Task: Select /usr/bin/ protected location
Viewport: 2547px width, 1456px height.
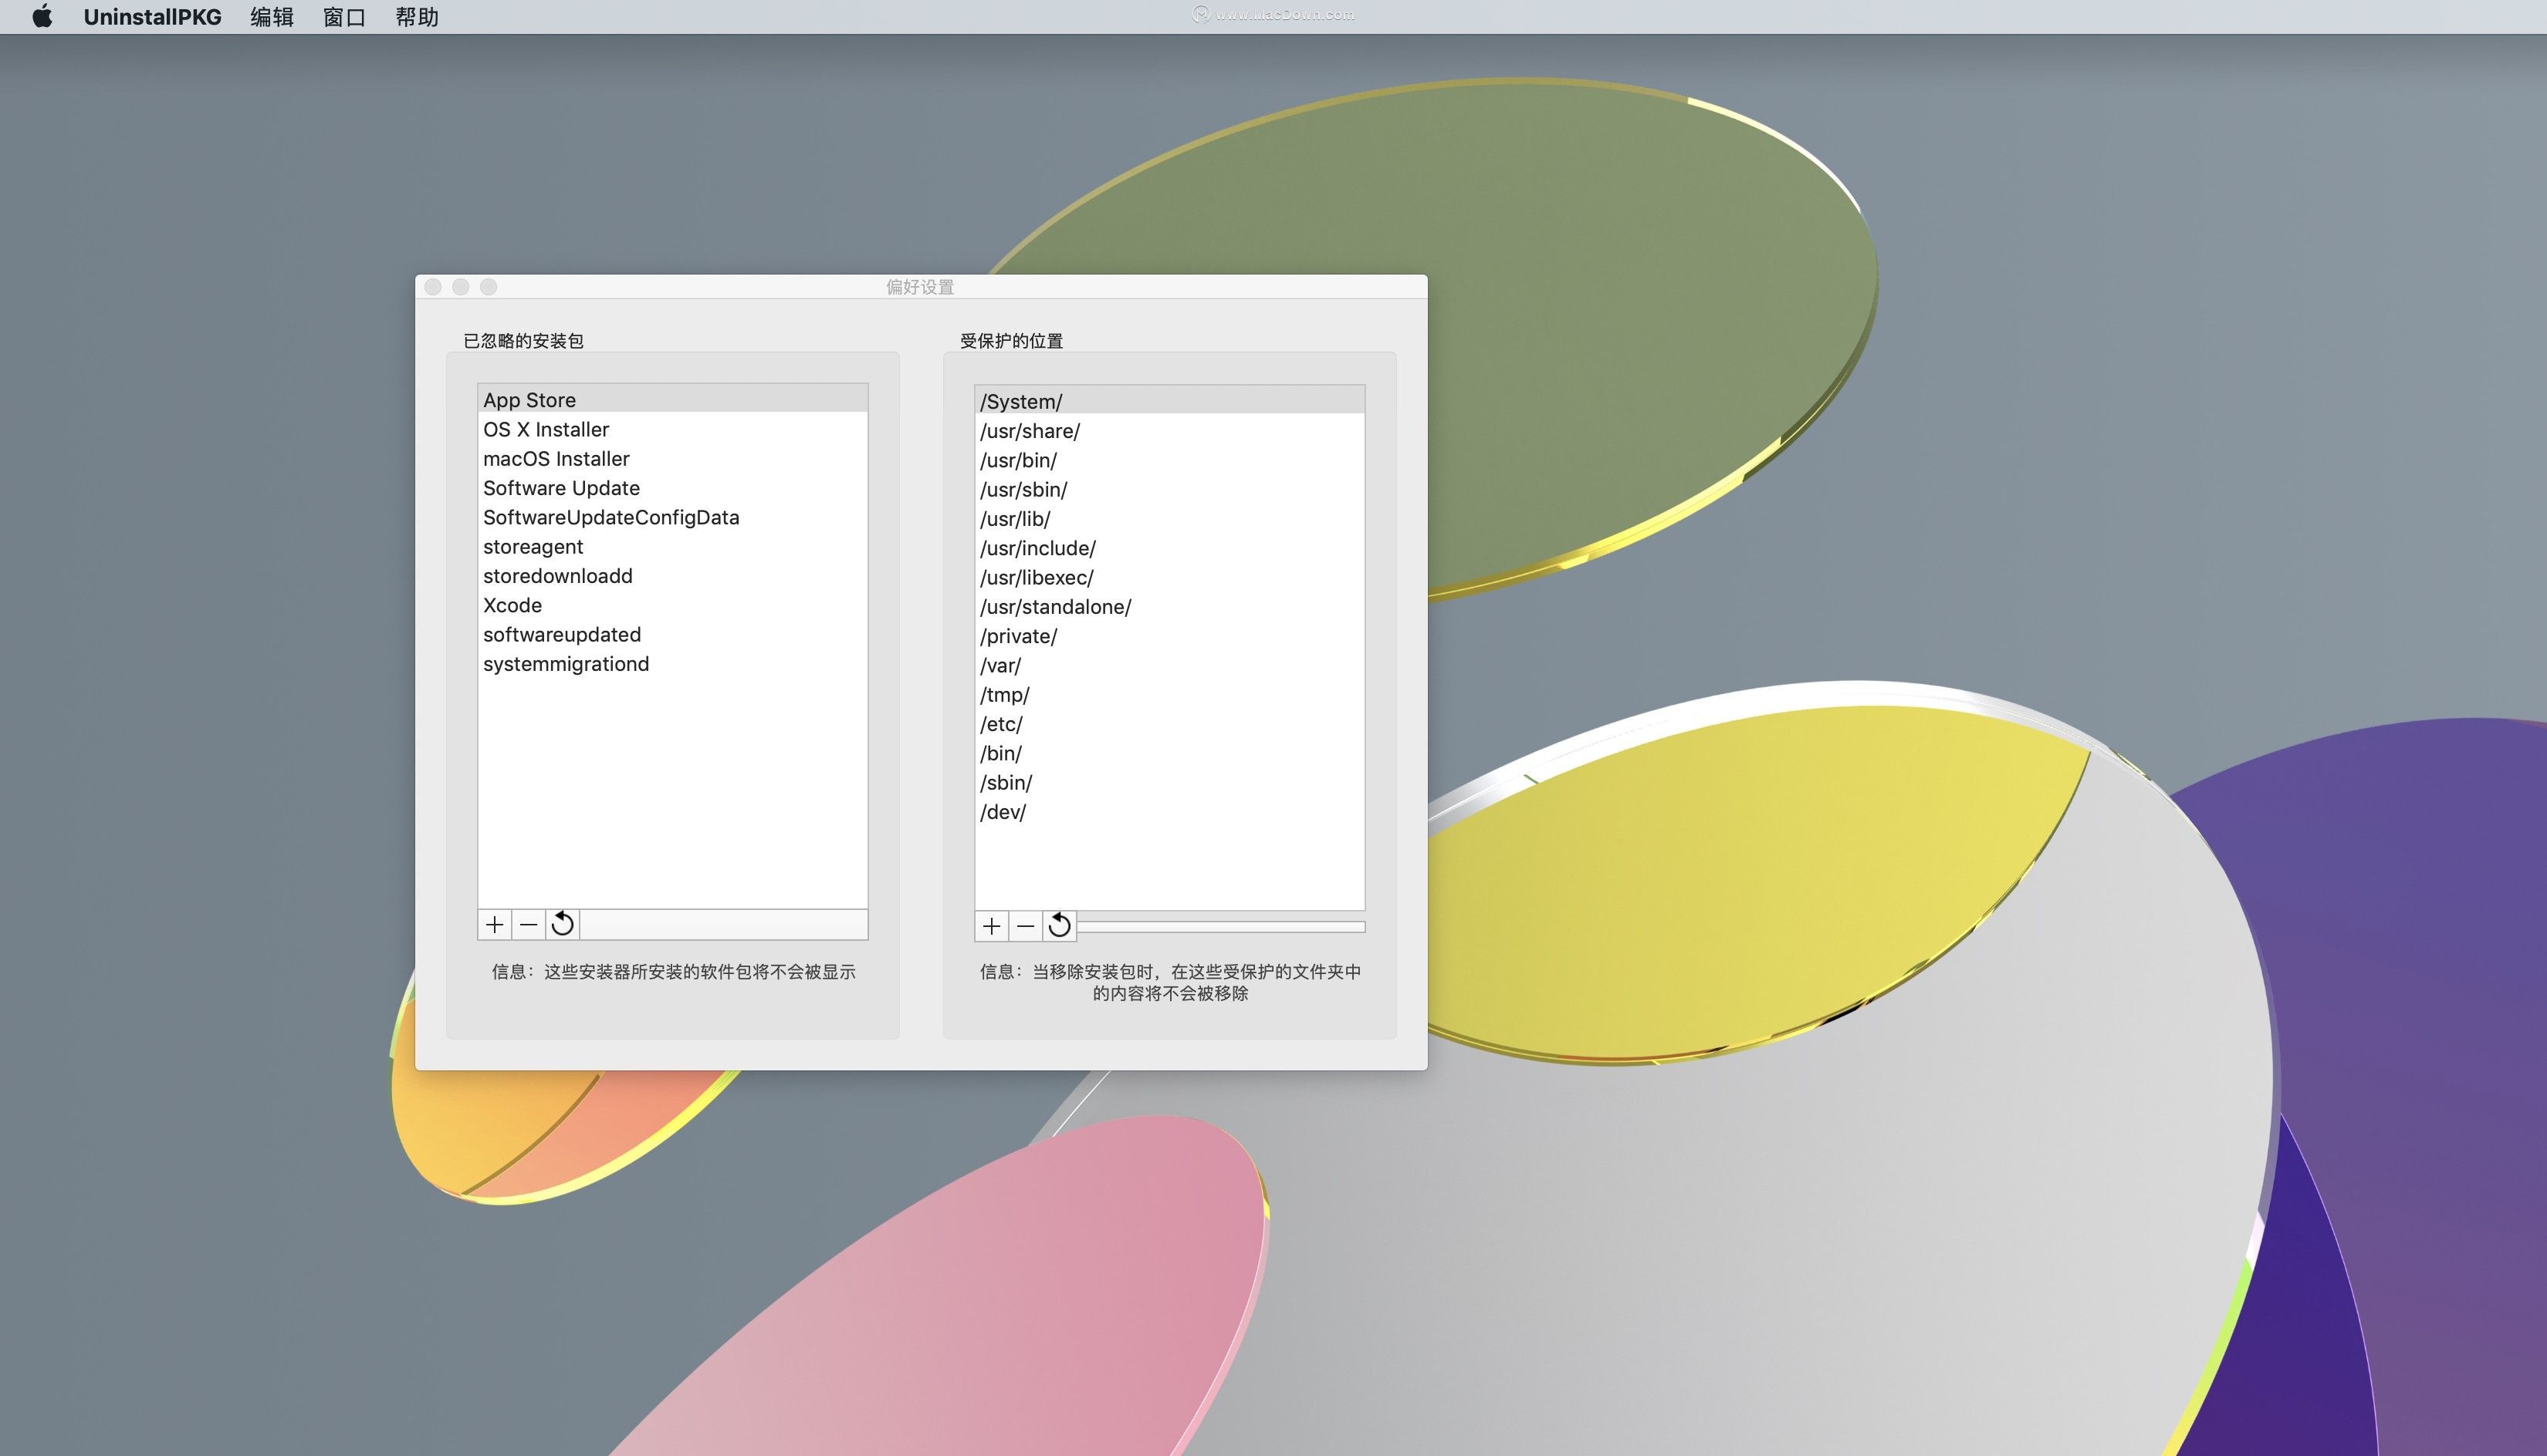Action: tap(1170, 460)
